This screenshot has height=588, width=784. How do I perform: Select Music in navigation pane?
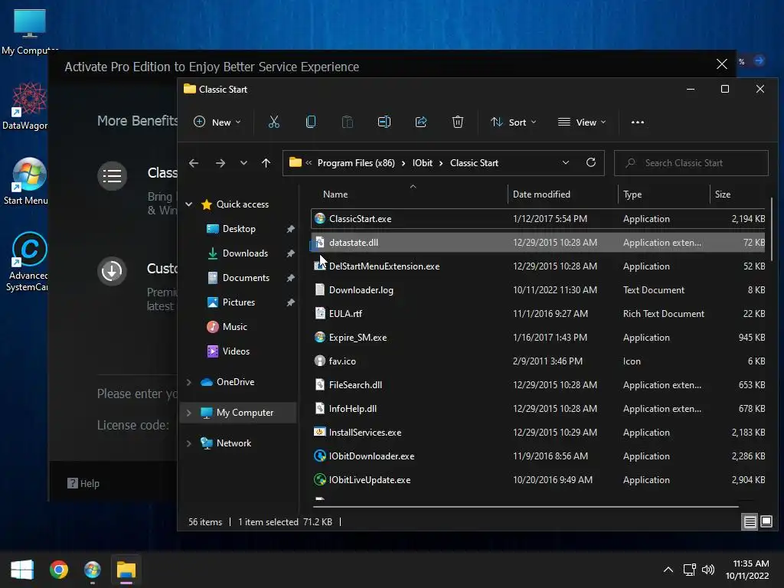[x=234, y=326]
